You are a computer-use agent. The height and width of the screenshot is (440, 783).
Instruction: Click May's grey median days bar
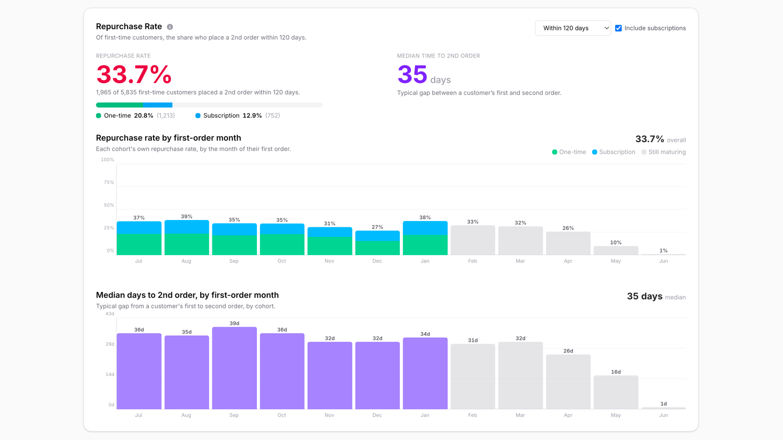pyautogui.click(x=616, y=393)
